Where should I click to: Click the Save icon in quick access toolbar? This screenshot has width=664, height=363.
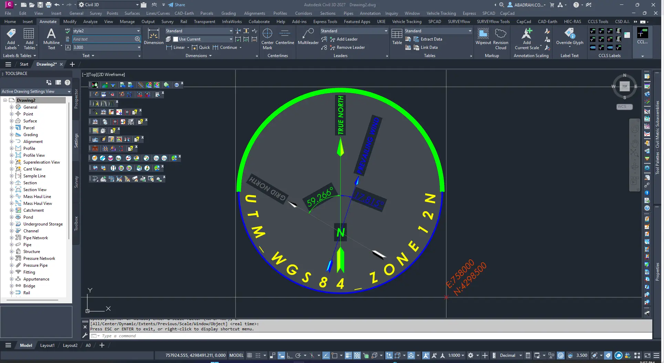[x=40, y=5]
